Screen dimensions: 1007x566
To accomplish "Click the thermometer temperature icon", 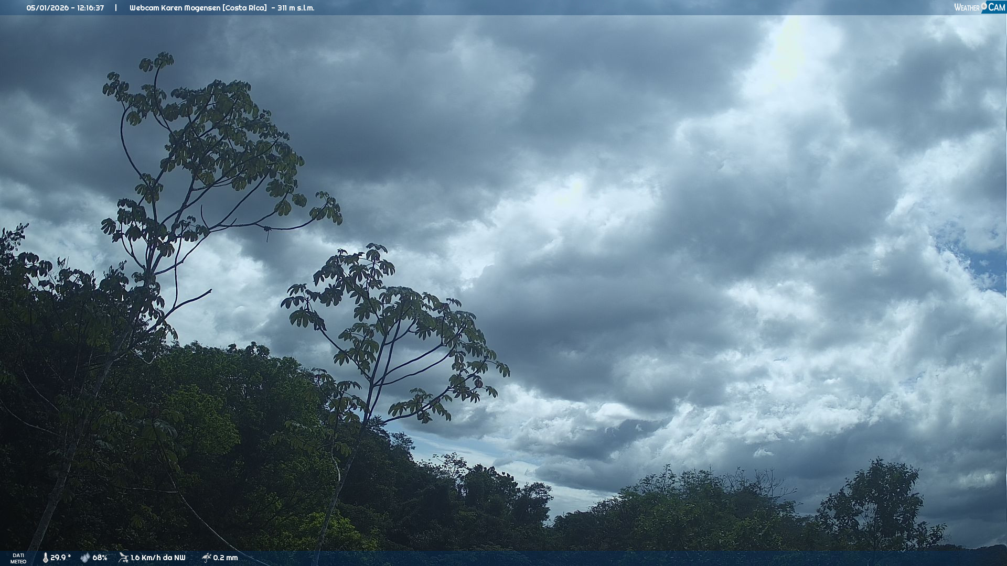I will point(45,558).
